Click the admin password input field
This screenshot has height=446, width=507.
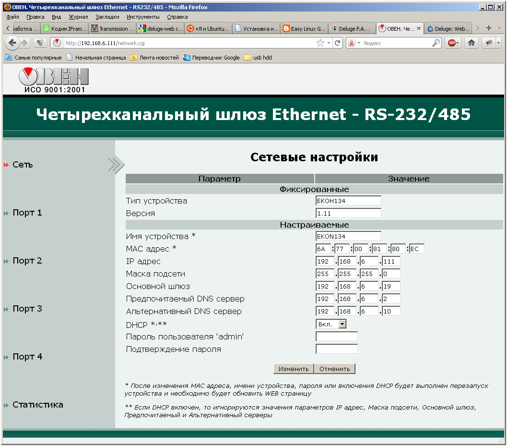(x=337, y=337)
